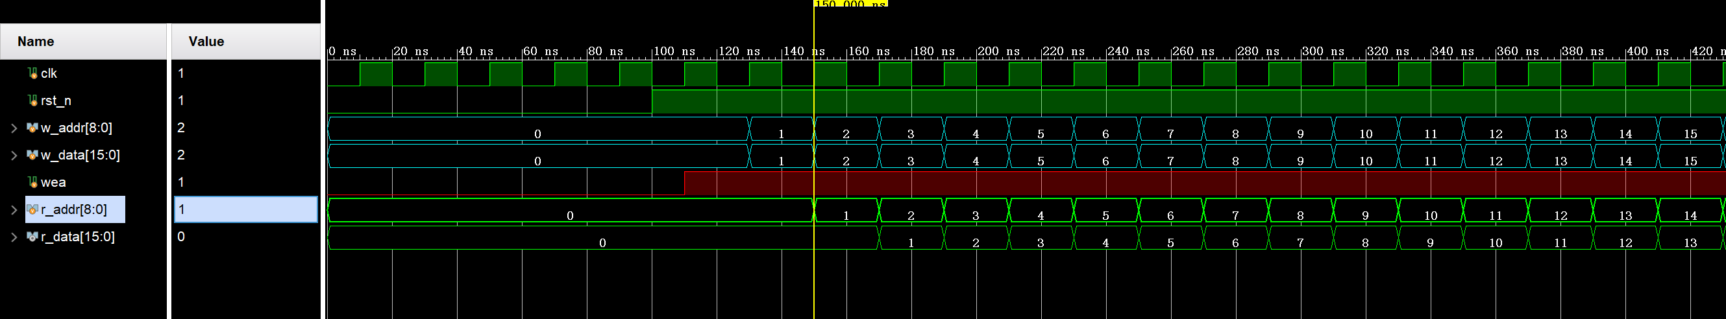The width and height of the screenshot is (1726, 319).
Task: Click the value cell of rst_n
Action: [246, 100]
